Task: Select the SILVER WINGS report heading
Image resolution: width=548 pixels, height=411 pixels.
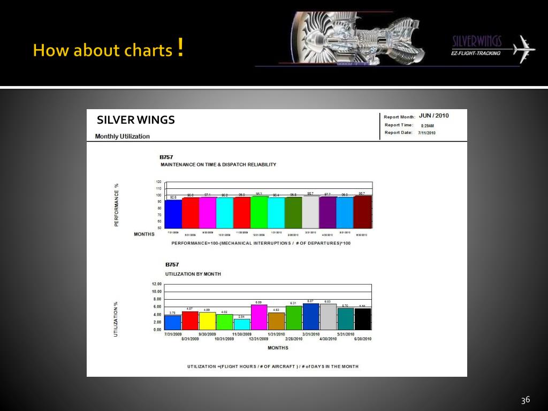Action: coord(135,120)
